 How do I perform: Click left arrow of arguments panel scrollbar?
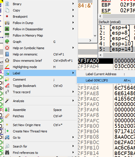(x=101, y=55)
